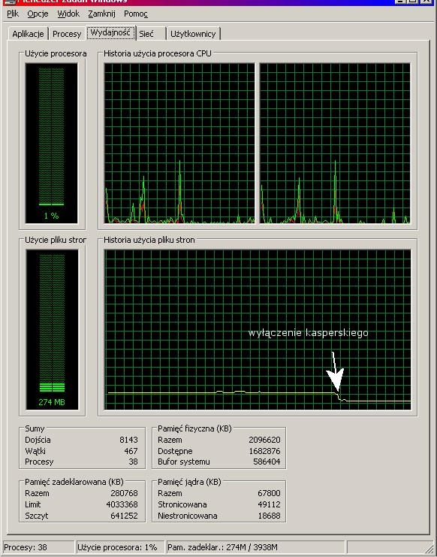Click the Szczyt label
The image size is (437, 557).
tap(37, 516)
